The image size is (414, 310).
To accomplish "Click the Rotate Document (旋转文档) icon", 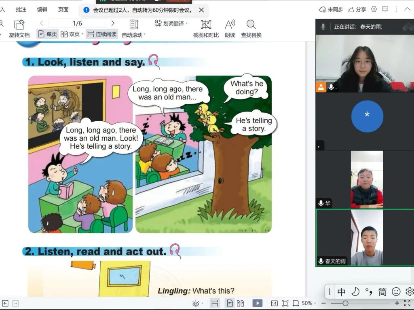I will pos(19,25).
